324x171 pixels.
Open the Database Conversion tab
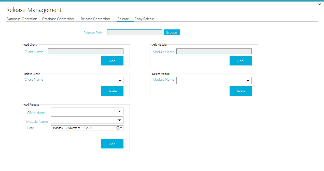click(58, 19)
